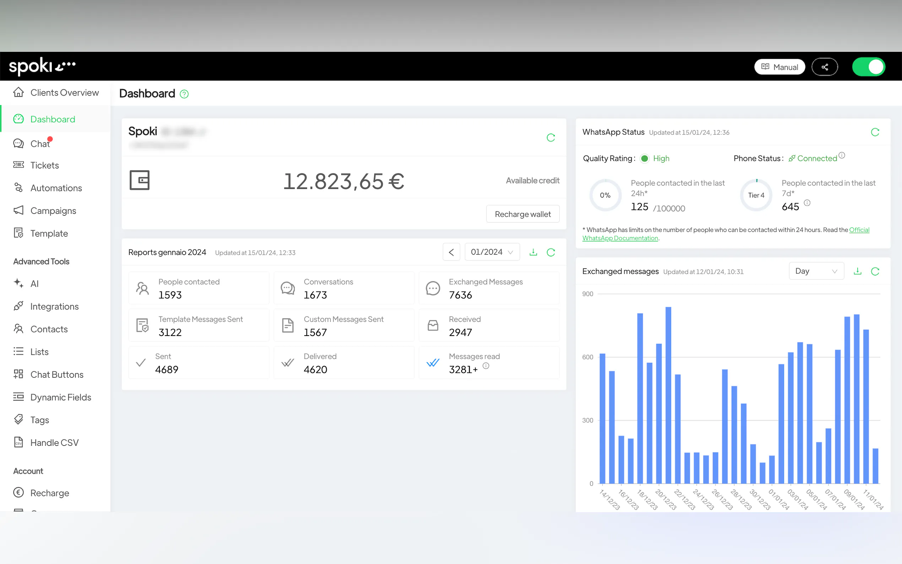Refresh the Exchanged messages chart
The height and width of the screenshot is (564, 902).
[875, 271]
